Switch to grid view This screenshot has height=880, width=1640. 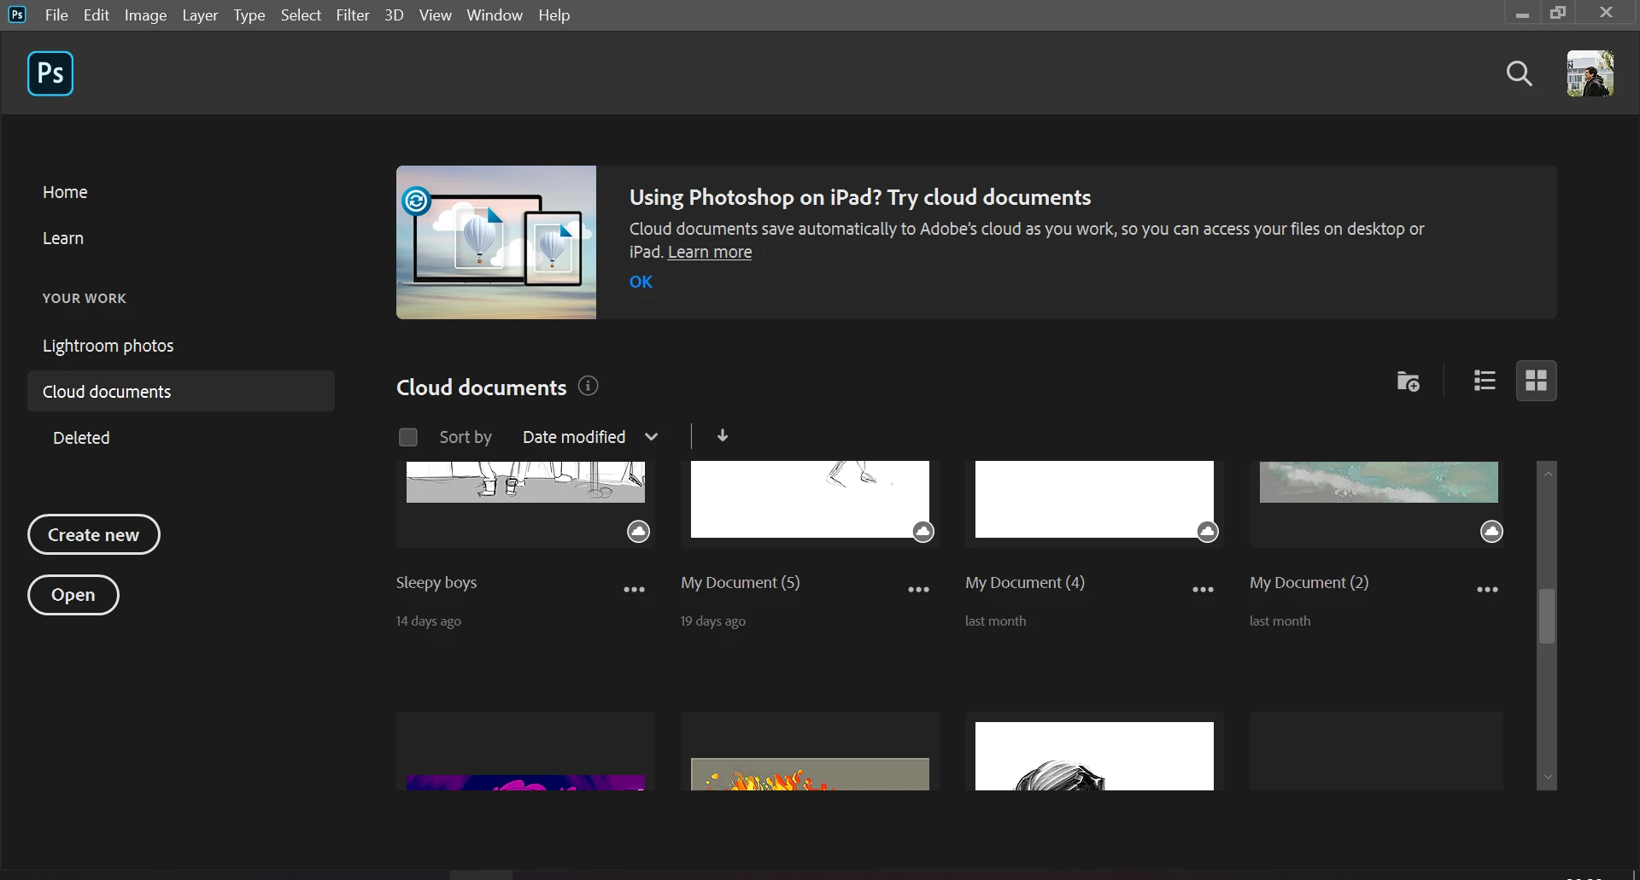coord(1536,381)
